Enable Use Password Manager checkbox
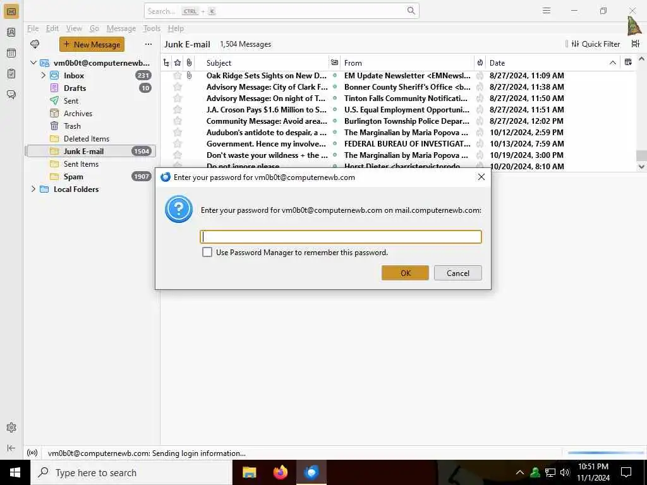647x485 pixels. (207, 252)
